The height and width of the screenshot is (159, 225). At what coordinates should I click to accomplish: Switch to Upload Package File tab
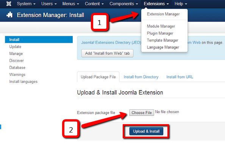[98, 77]
